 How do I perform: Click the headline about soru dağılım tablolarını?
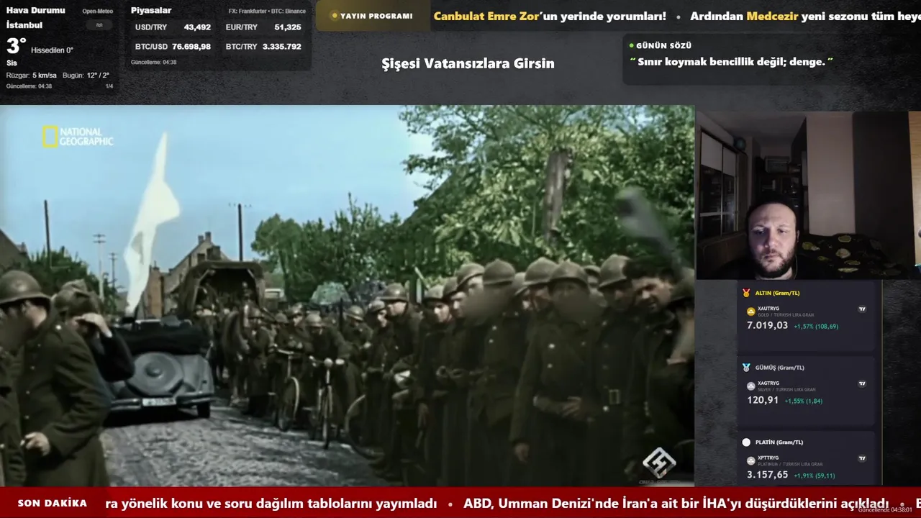271,504
